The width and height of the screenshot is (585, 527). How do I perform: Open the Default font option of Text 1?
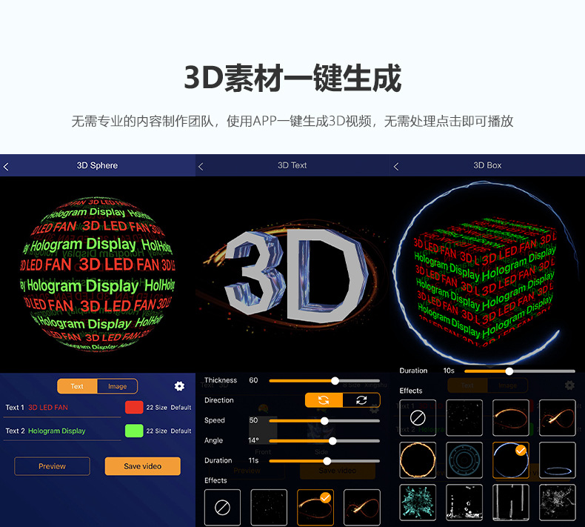[x=181, y=408]
